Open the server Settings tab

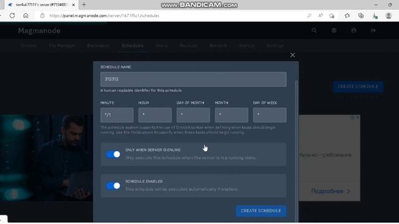[x=276, y=46]
